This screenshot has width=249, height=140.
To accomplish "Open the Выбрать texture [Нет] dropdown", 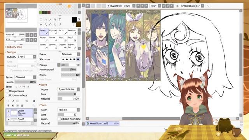I will click(x=27, y=57).
